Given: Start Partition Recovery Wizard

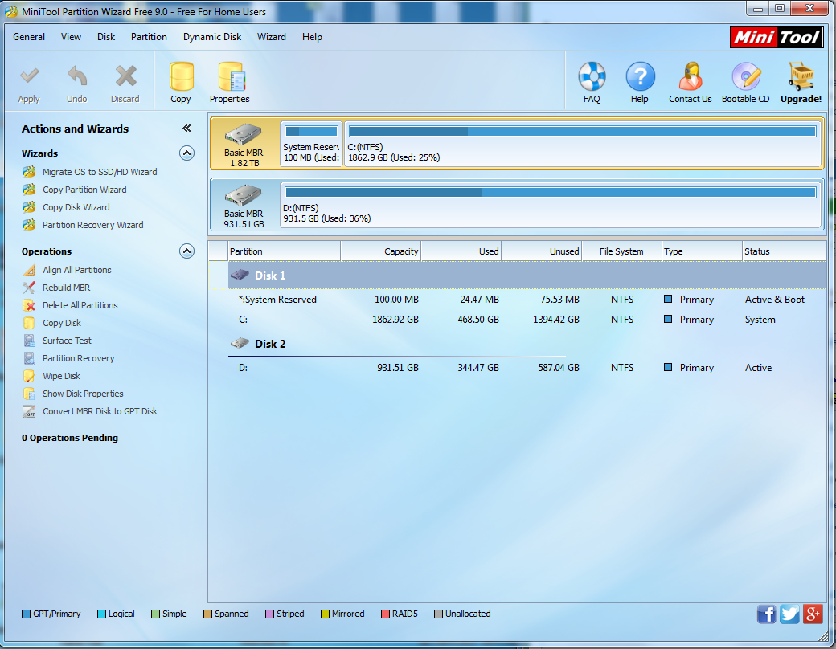Looking at the screenshot, I should 92,225.
